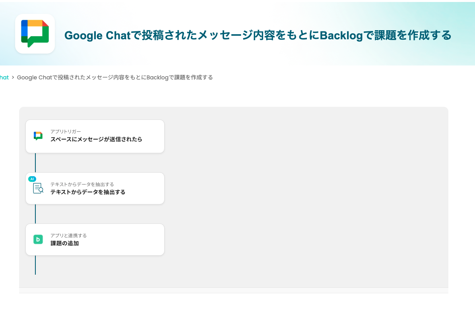Click the Google Chat icon on trigger card
Screen dimensions: 475x310
coord(38,136)
